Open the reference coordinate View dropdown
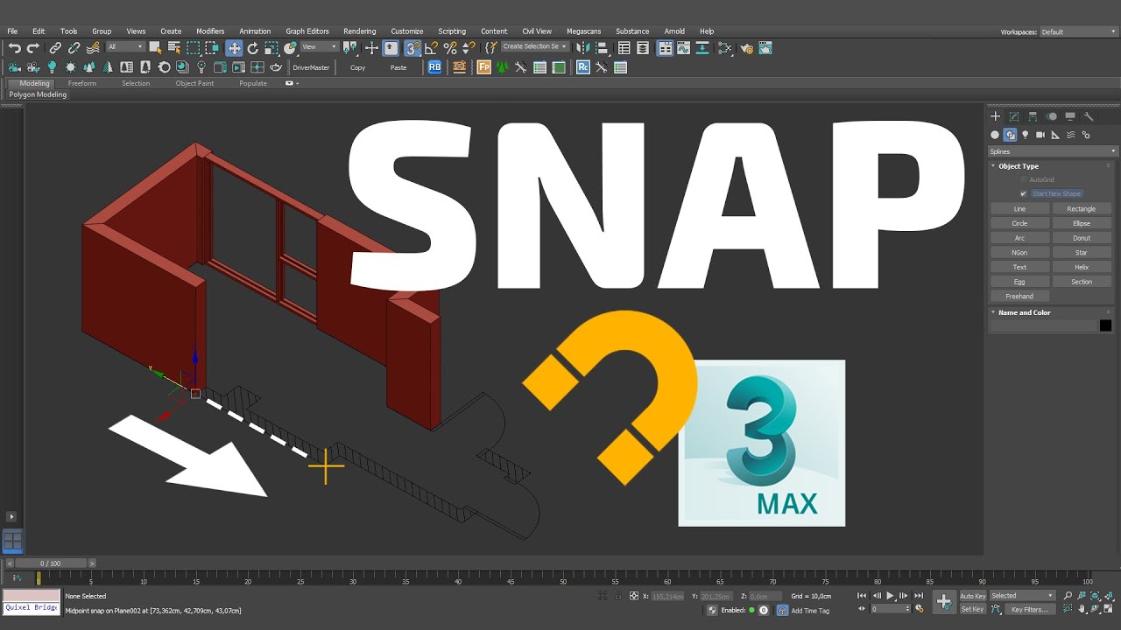The width and height of the screenshot is (1121, 630). [x=319, y=47]
